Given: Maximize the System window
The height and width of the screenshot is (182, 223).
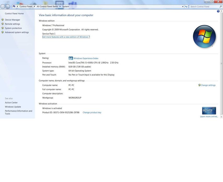Looking at the screenshot, I should click(212, 2).
